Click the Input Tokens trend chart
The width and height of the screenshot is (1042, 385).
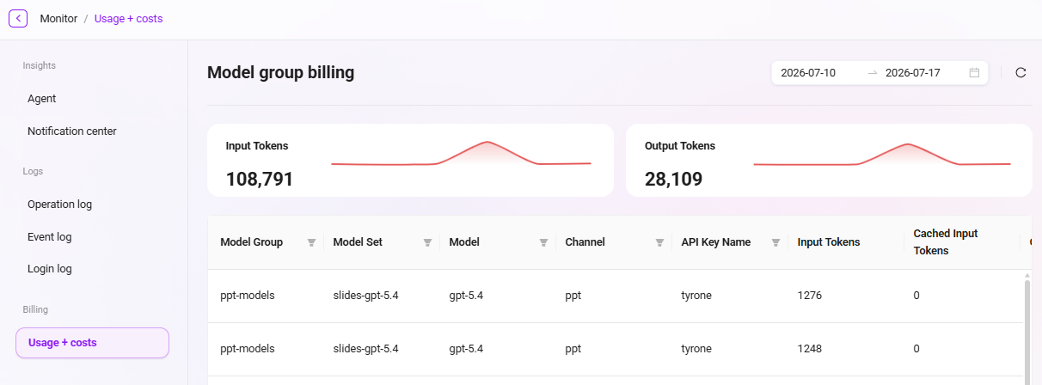point(461,153)
